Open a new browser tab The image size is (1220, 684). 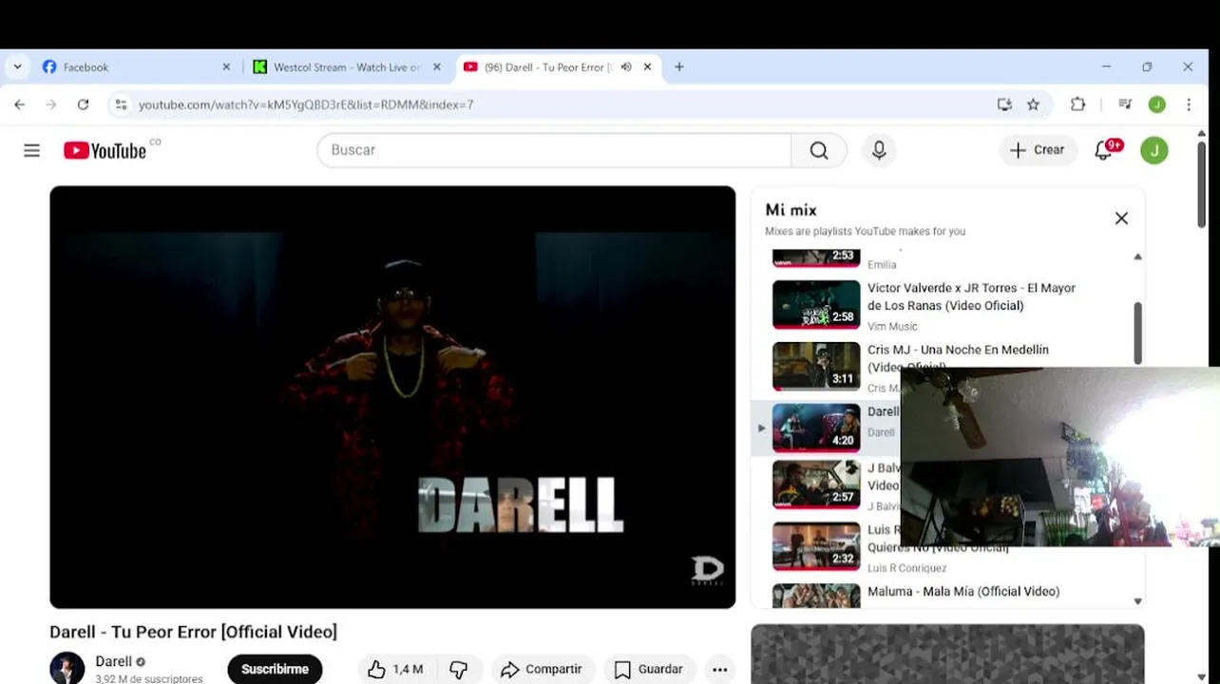678,67
